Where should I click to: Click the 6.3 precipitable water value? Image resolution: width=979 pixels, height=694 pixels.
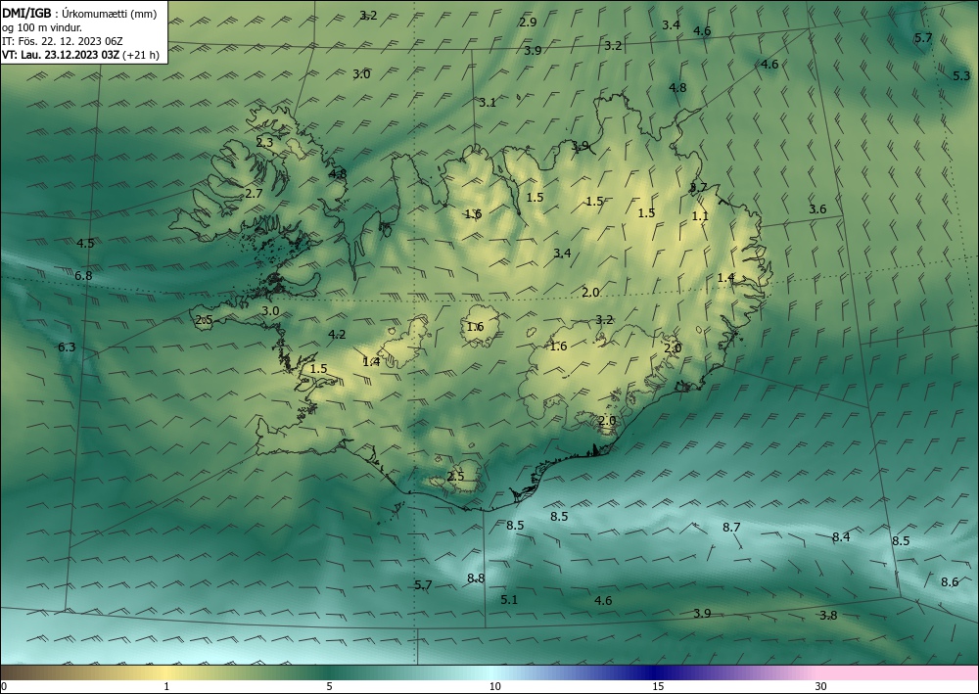pyautogui.click(x=67, y=347)
